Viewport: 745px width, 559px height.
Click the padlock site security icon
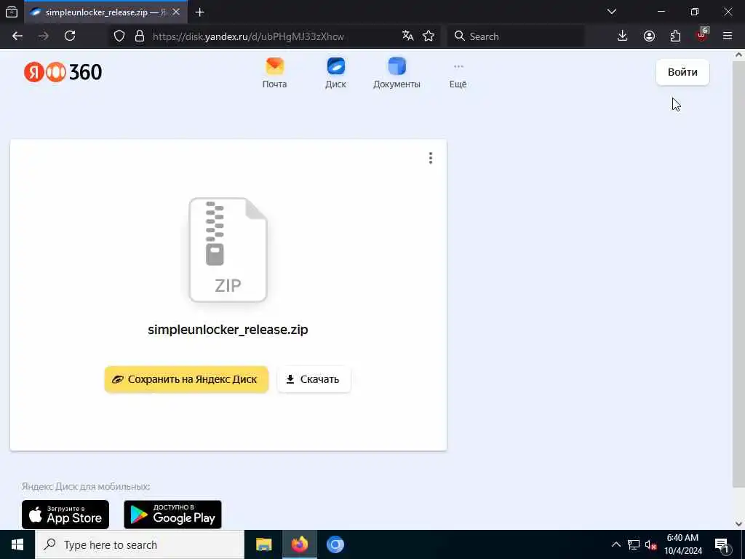(140, 36)
